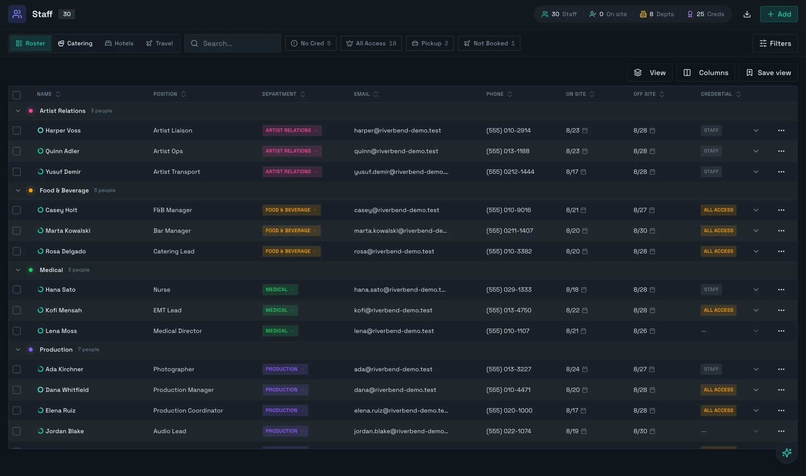Click the Staff people icon in header
Viewport: 806px width, 476px height.
(17, 14)
